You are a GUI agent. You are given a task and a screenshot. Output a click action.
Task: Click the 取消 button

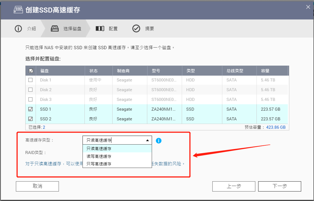(x=37, y=186)
